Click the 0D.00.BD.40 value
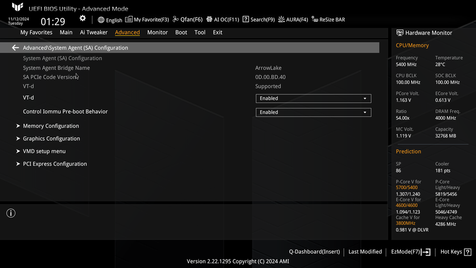Screen dimensions: 476x268 pos(270,77)
